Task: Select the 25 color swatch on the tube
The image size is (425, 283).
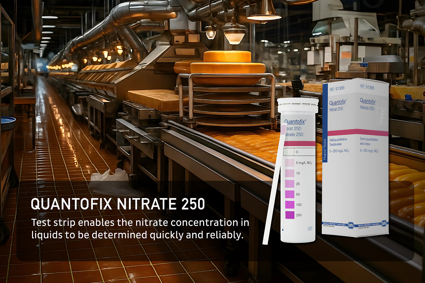Action: click(x=289, y=184)
